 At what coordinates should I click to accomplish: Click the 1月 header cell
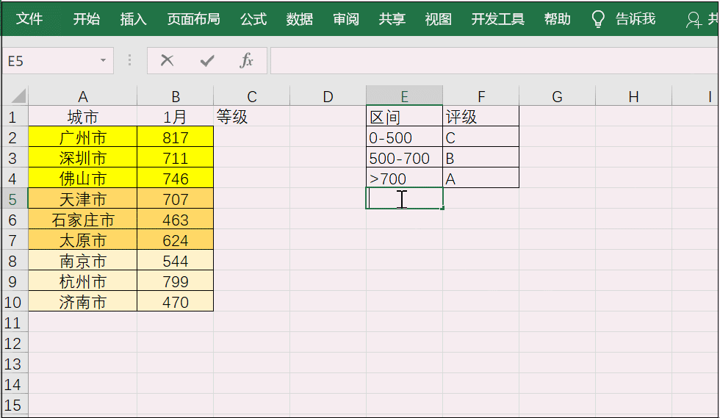point(176,117)
